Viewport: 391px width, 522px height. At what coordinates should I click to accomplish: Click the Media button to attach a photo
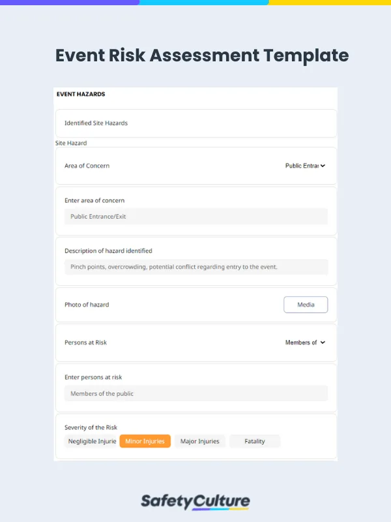coord(306,304)
